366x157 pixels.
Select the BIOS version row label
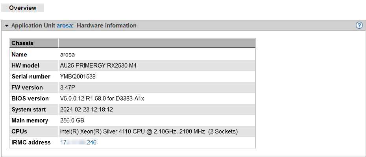click(x=30, y=99)
